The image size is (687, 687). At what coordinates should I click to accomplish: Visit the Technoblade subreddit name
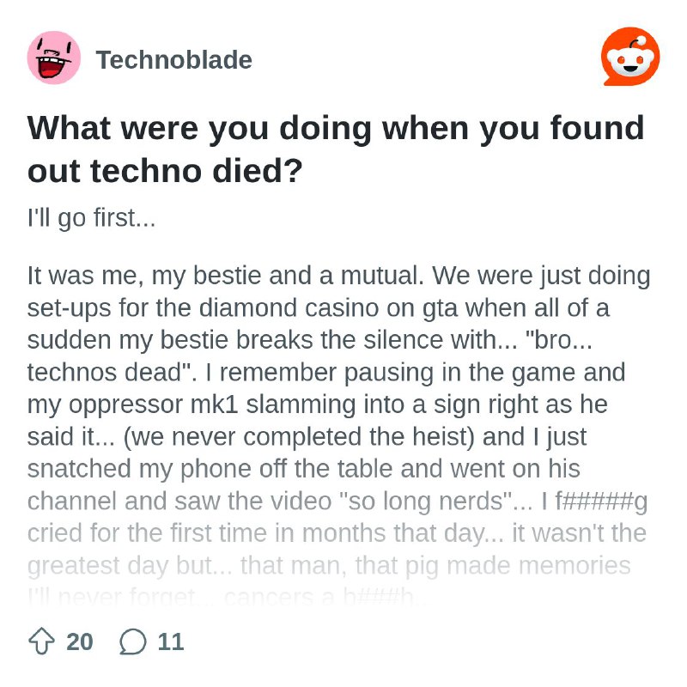[x=174, y=59]
